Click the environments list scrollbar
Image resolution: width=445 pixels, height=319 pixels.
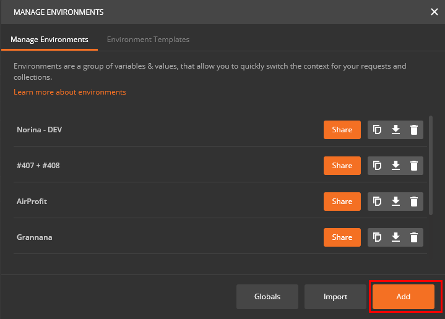(x=430, y=164)
